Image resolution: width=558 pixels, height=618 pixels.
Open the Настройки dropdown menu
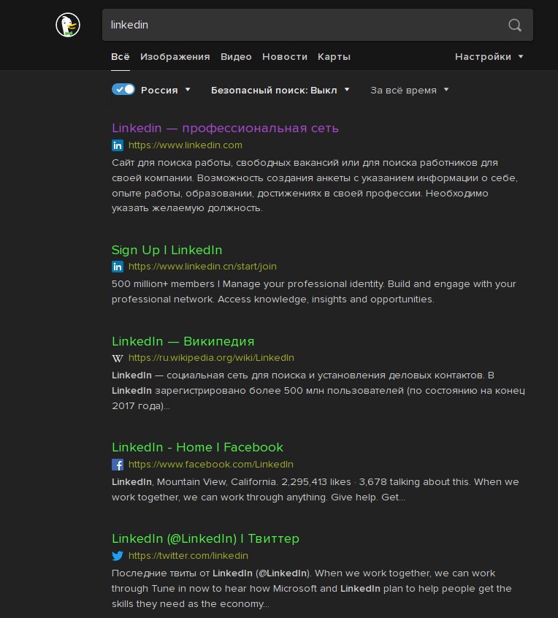[489, 57]
